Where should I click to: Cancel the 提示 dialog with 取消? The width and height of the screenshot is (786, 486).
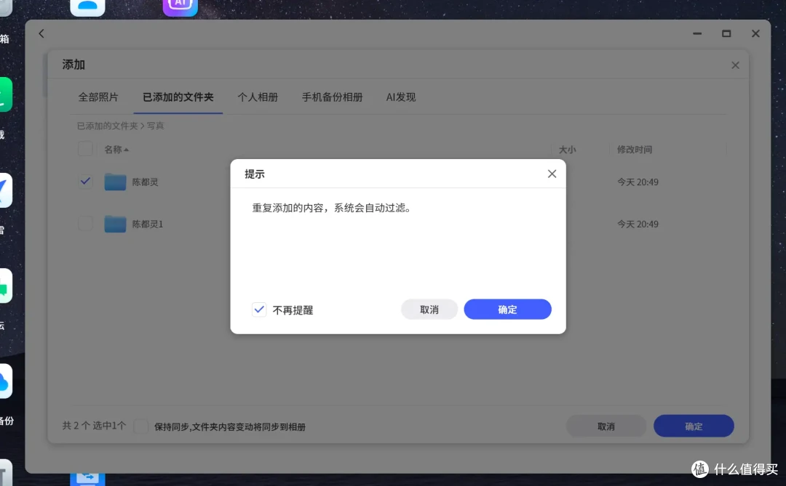(x=429, y=309)
